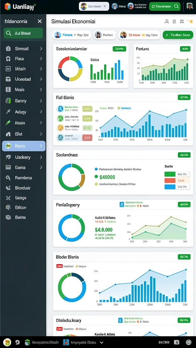
Task: Click the green Tinulkan Saoo button
Action: pyautogui.click(x=178, y=35)
